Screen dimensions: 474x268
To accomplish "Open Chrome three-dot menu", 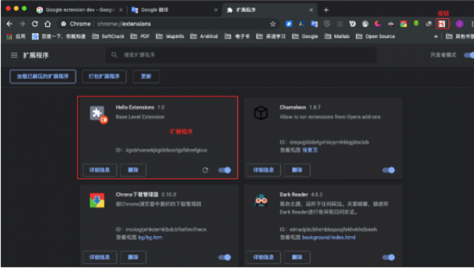I will 472,24.
